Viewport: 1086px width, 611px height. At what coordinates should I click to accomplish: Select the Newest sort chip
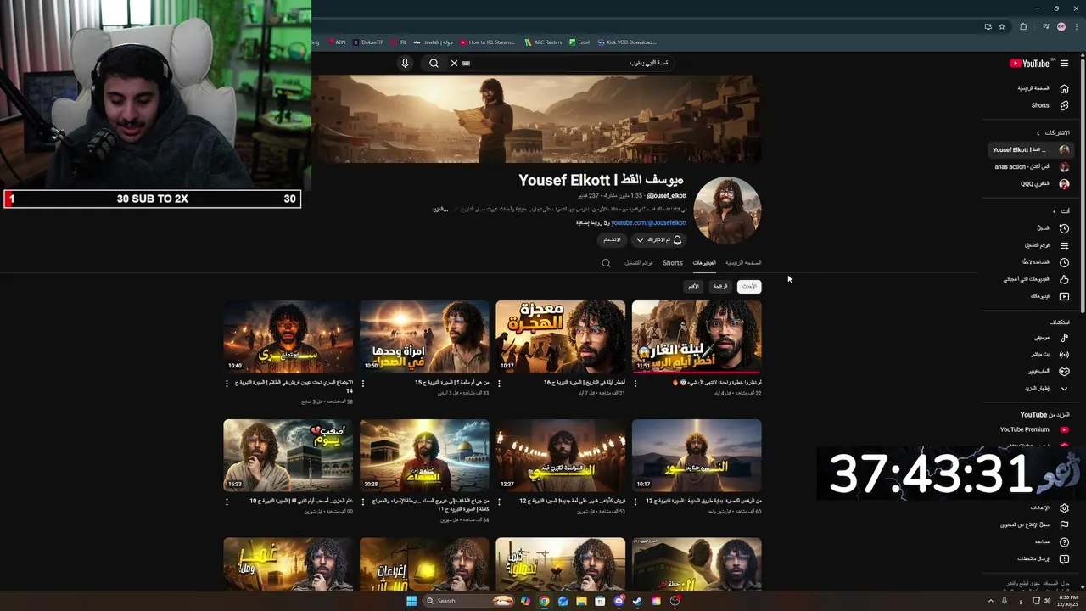(749, 286)
